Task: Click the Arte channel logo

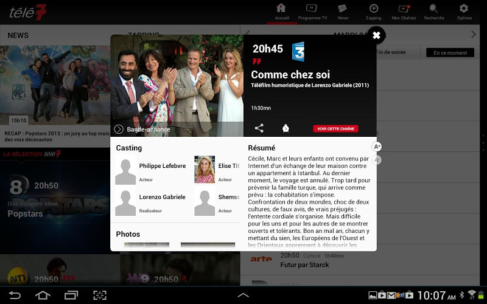Action: 261,259
